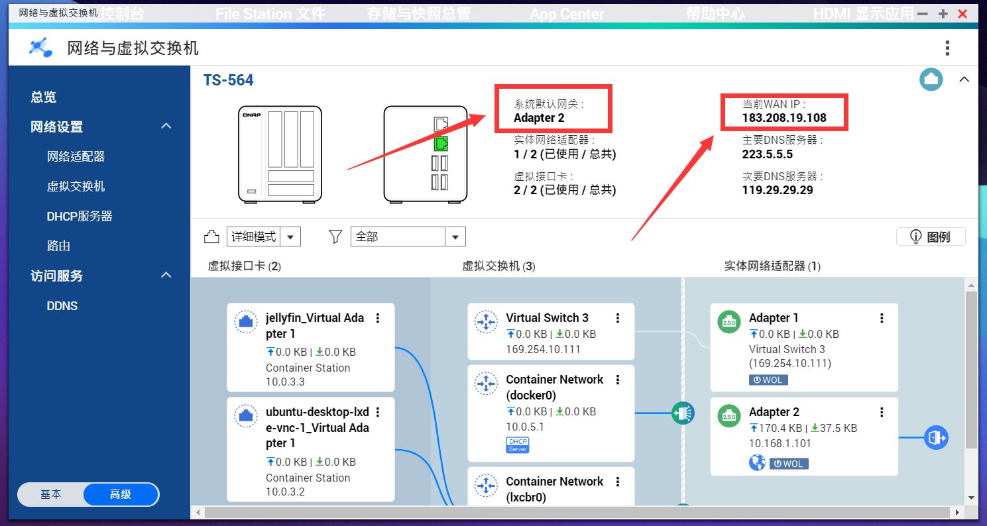
Task: Open App Center desktop shortcut behind window
Action: pyautogui.click(x=567, y=14)
